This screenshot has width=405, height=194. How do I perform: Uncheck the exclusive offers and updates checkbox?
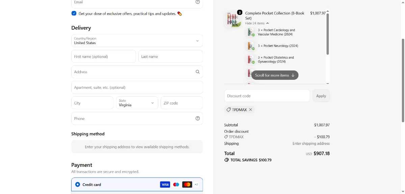(x=74, y=13)
